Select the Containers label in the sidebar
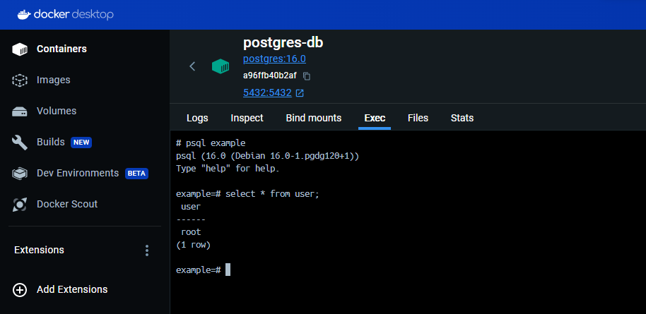Viewport: 646px width, 314px height. 61,49
